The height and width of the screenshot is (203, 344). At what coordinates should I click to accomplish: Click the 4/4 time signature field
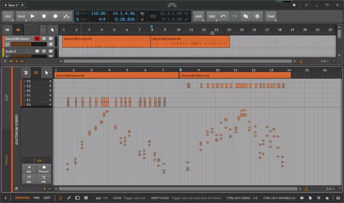click(102, 19)
